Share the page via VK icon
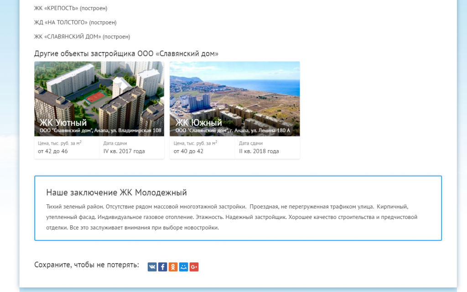 pyautogui.click(x=152, y=266)
